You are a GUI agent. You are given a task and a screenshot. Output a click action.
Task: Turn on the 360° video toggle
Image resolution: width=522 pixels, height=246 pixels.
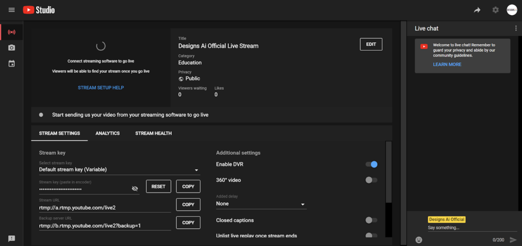[x=372, y=180]
